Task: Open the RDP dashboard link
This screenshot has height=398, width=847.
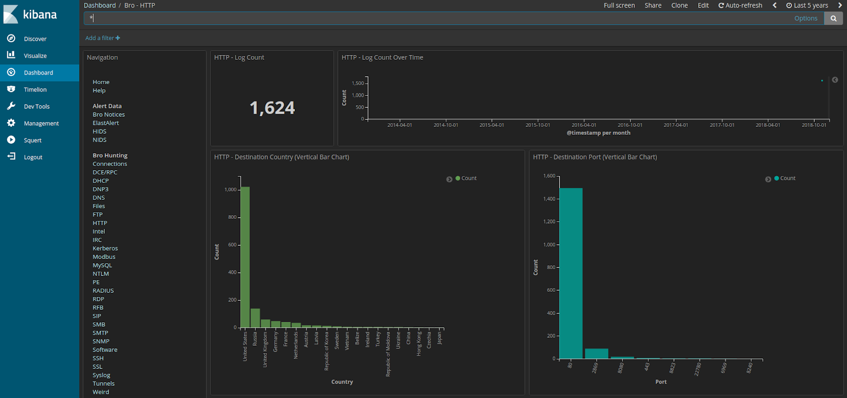Action: [98, 299]
